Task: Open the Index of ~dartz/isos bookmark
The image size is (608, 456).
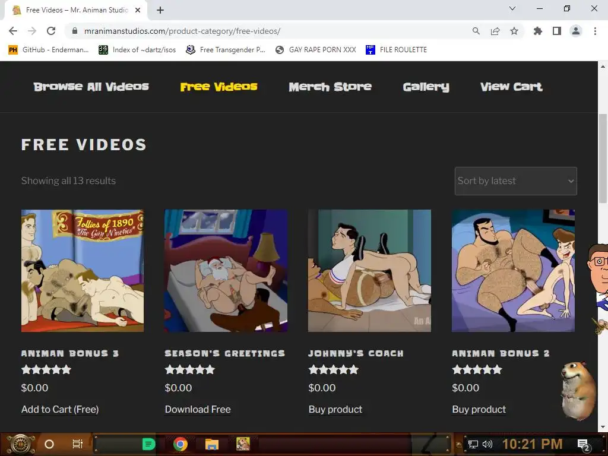Action: [x=137, y=50]
